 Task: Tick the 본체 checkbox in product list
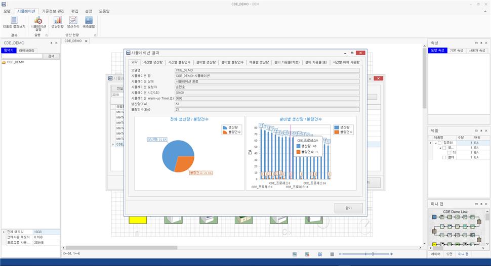coord(444,158)
